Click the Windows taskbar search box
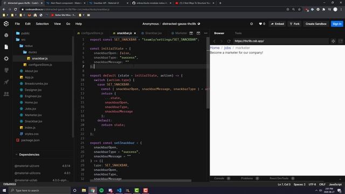 coord(39,190)
